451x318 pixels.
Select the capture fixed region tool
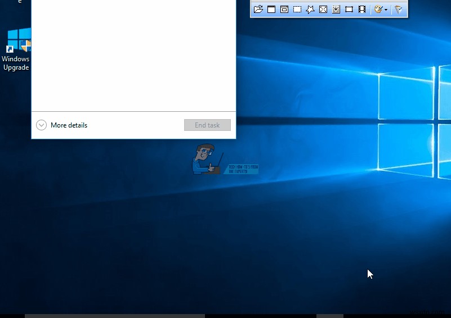click(349, 9)
